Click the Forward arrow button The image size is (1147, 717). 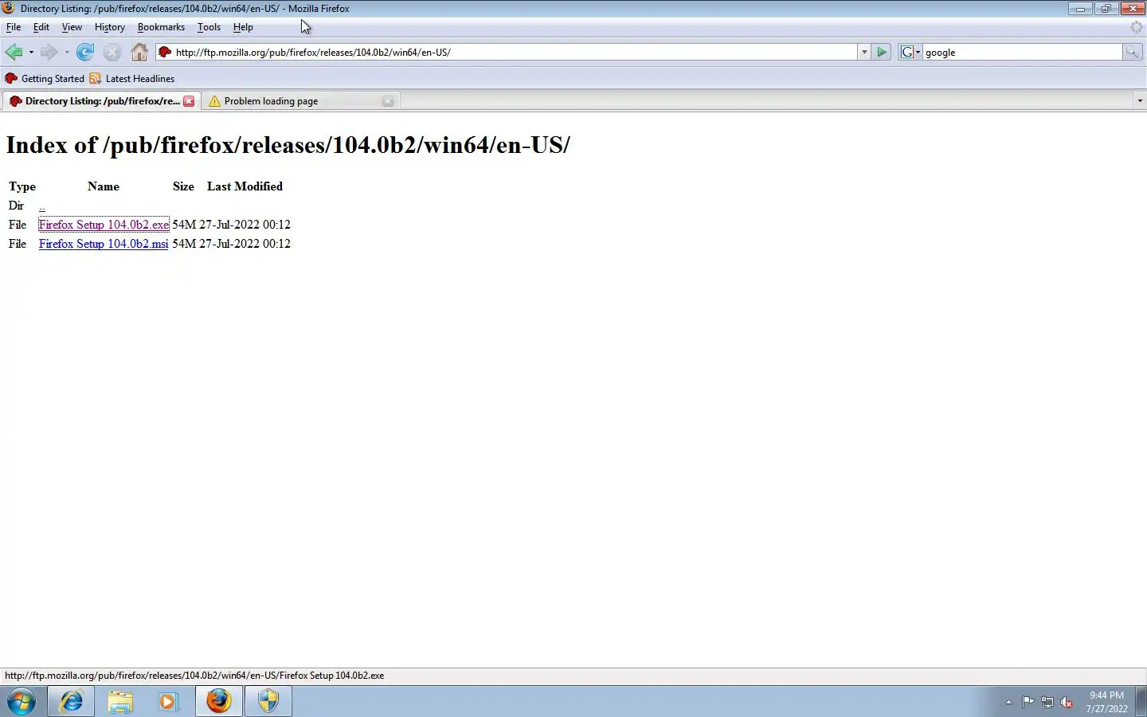pyautogui.click(x=49, y=53)
